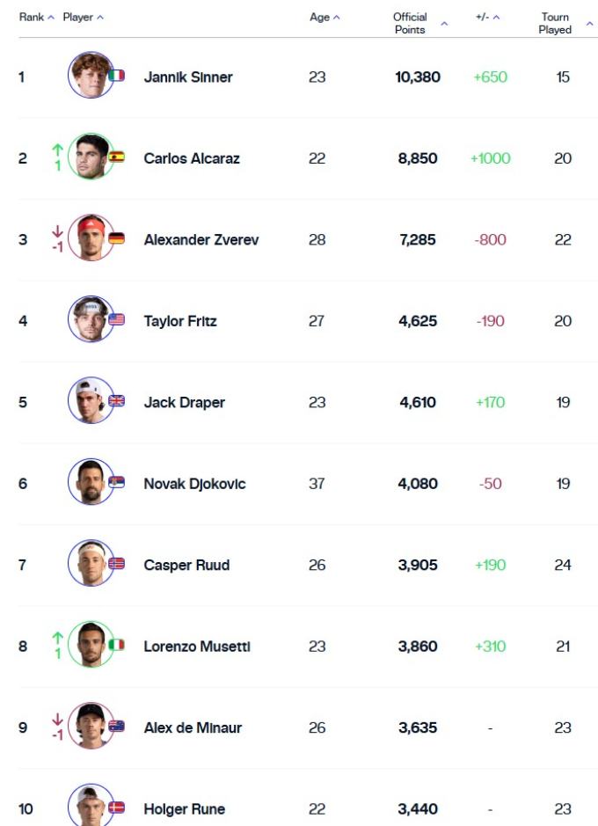Image resolution: width=598 pixels, height=826 pixels.
Task: Sort by Official Points chevron
Action: click(x=443, y=24)
